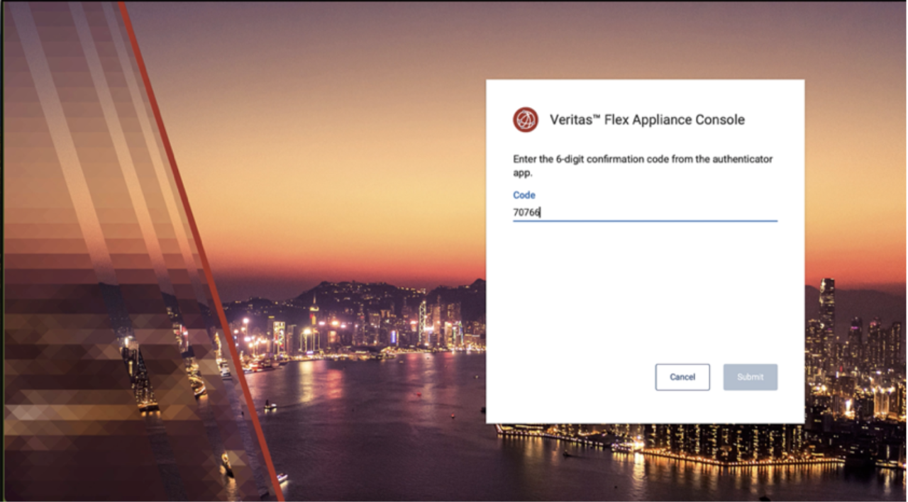Screen dimensions: 908x502
Task: Click the Veritas round red logo
Action: pyautogui.click(x=526, y=120)
